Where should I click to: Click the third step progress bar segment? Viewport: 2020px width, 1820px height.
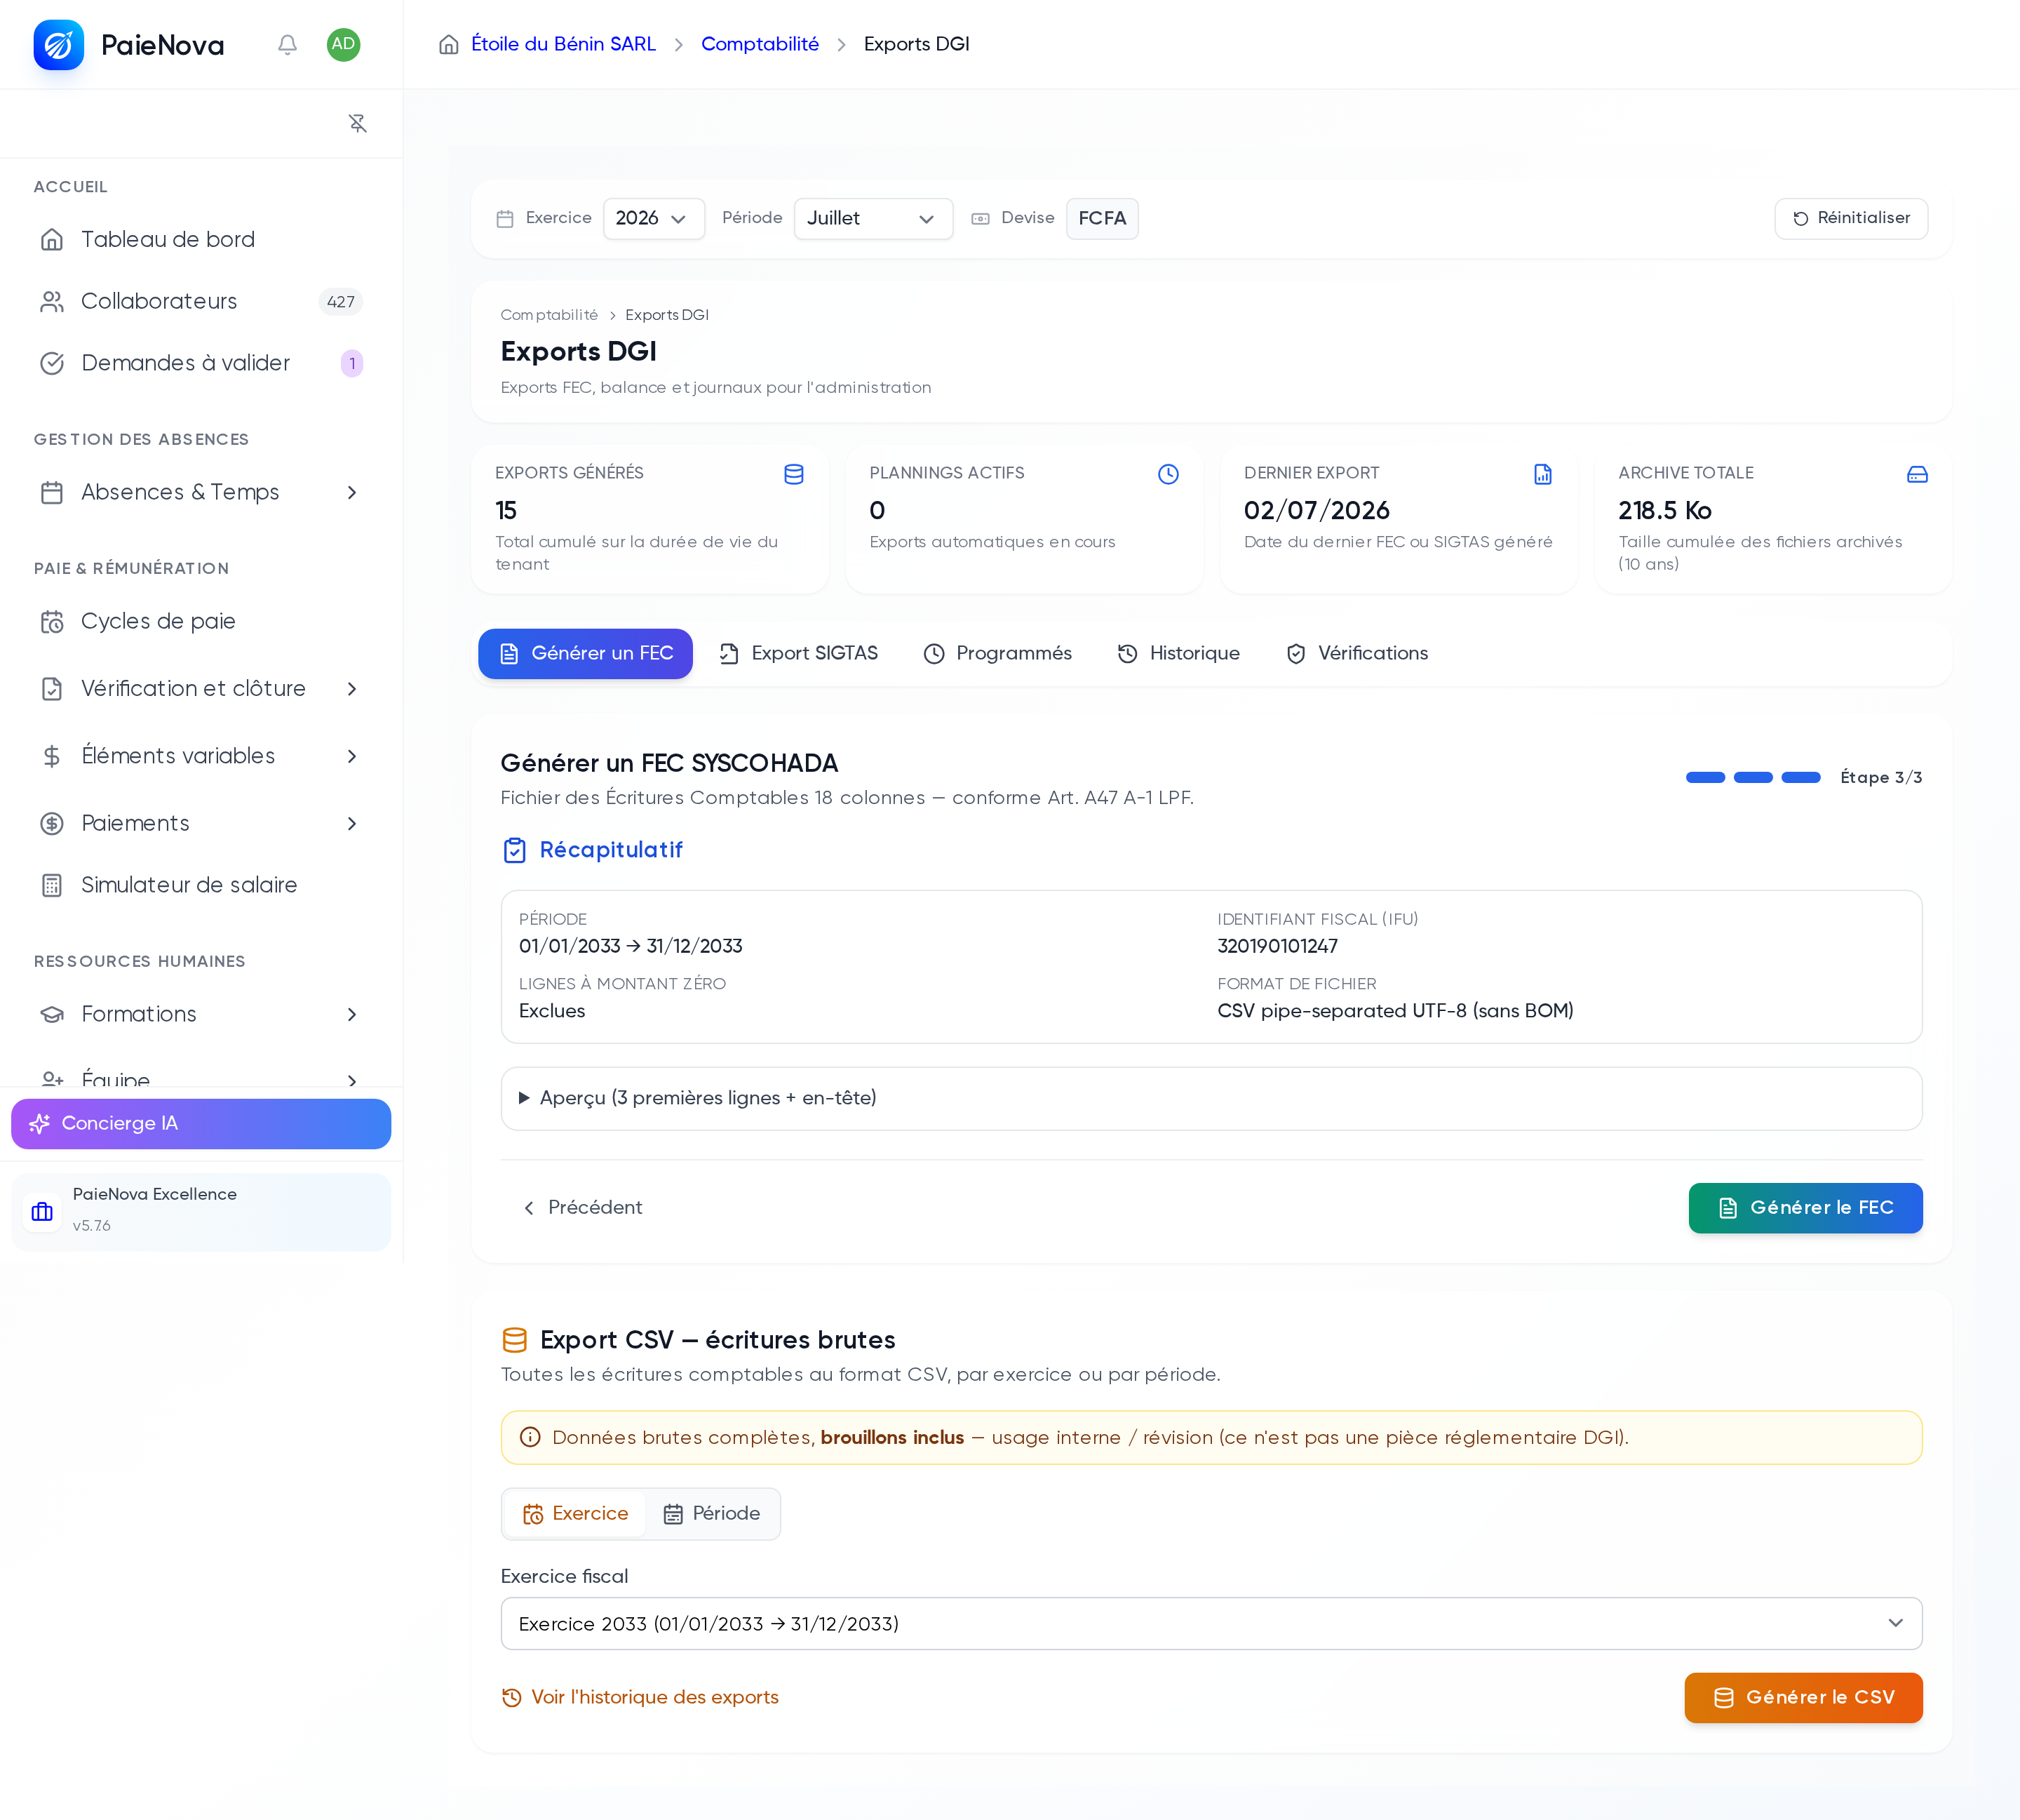click(1801, 777)
